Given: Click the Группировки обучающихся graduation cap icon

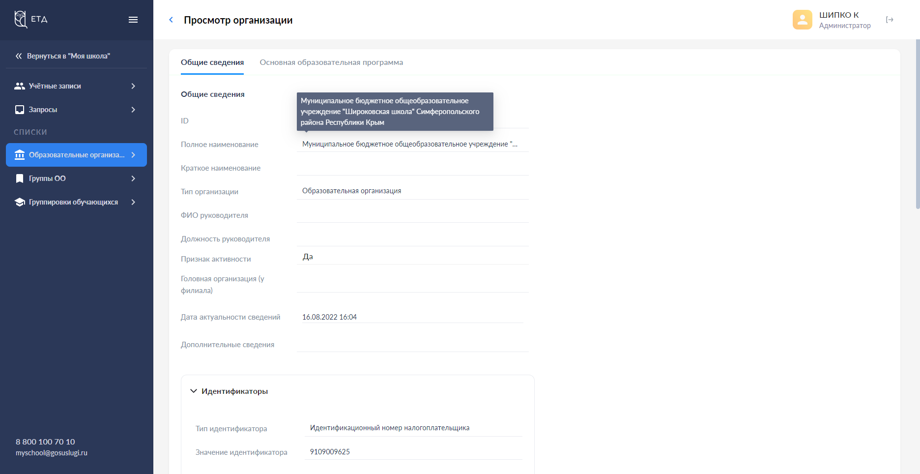Looking at the screenshot, I should [20, 202].
